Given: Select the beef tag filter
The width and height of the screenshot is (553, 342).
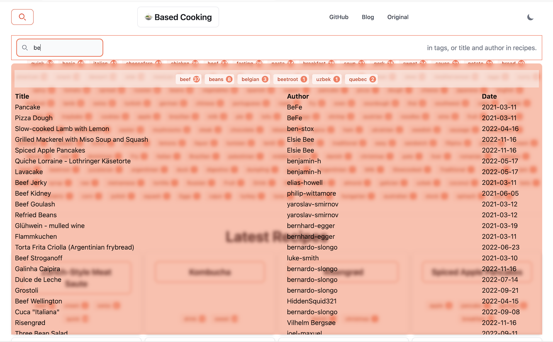Looking at the screenshot, I should (x=189, y=79).
